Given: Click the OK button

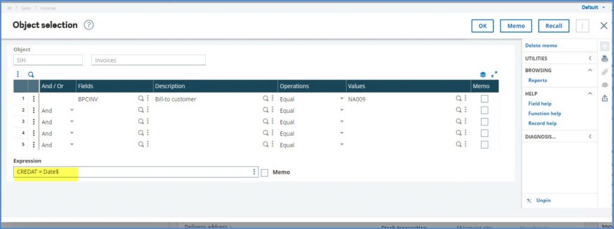Looking at the screenshot, I should [483, 26].
